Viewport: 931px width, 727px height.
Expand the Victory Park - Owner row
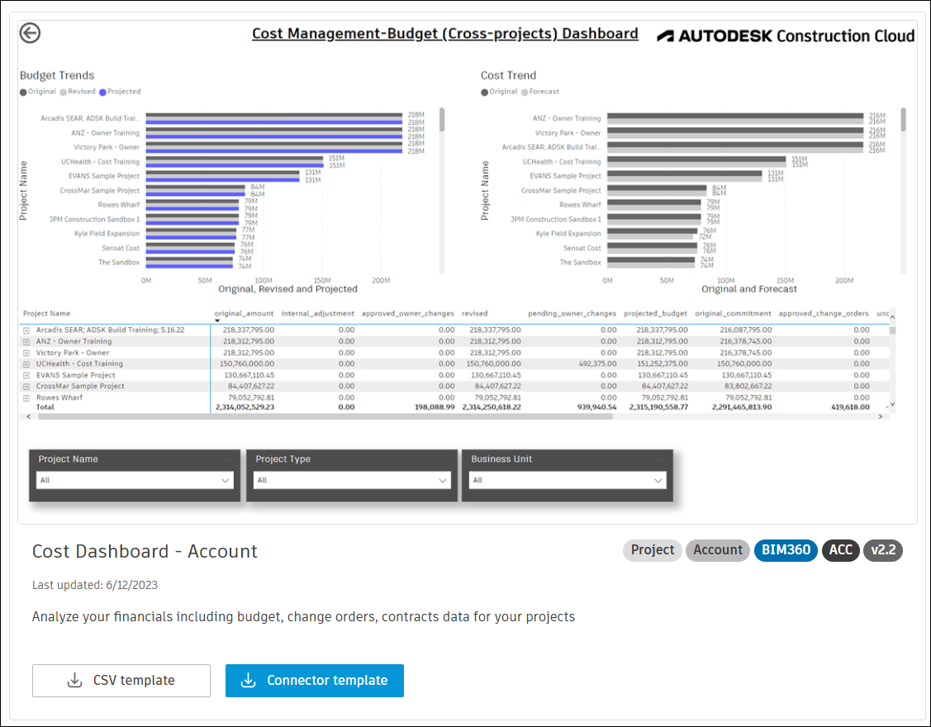coord(26,353)
